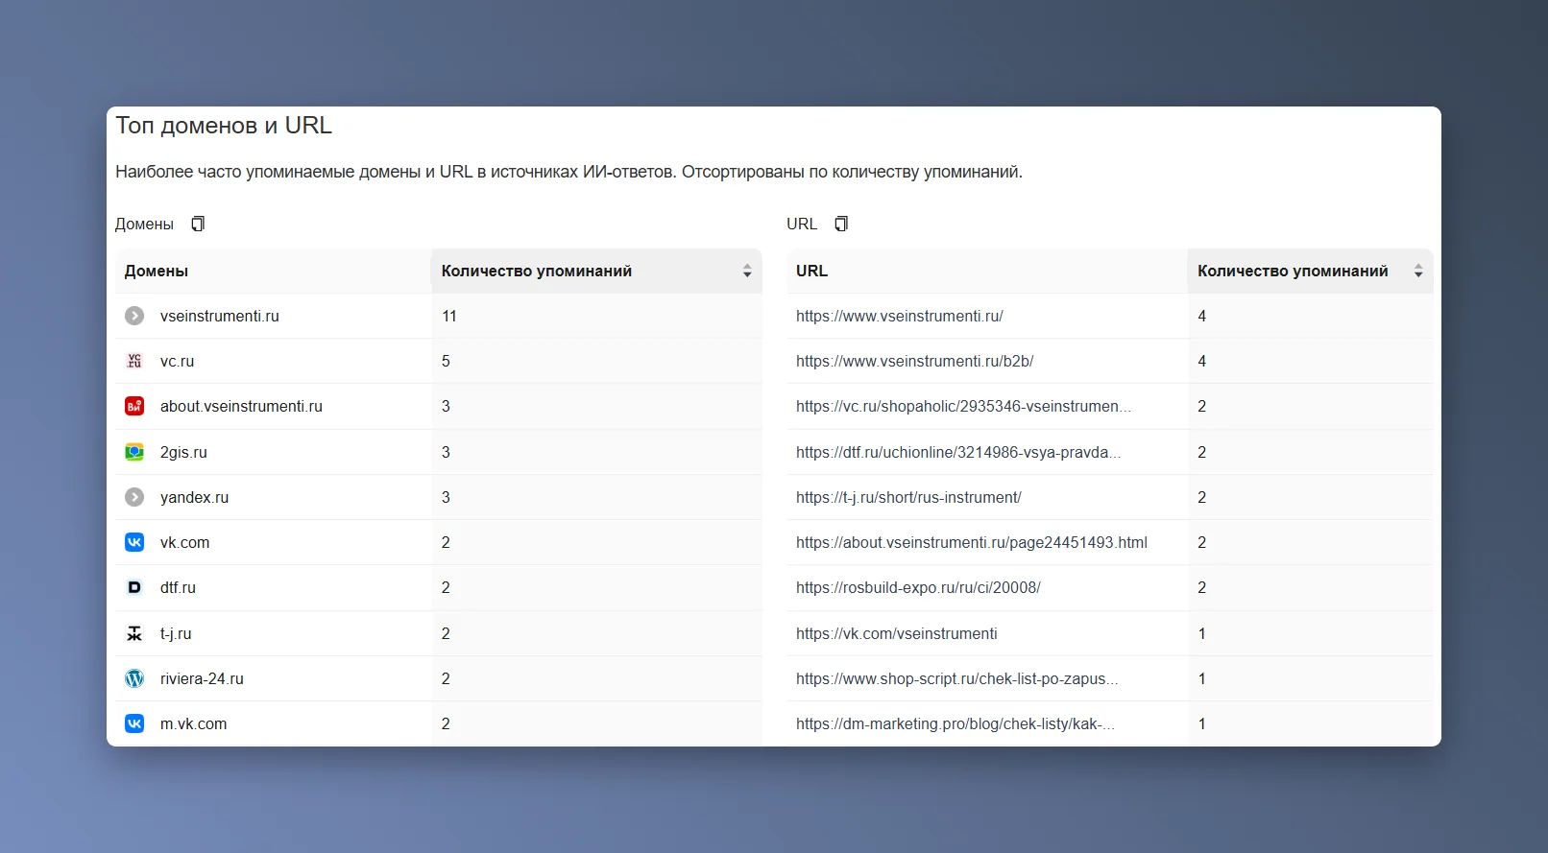Copy the Домены list with clipboard icon
The height and width of the screenshot is (853, 1548).
coord(198,224)
